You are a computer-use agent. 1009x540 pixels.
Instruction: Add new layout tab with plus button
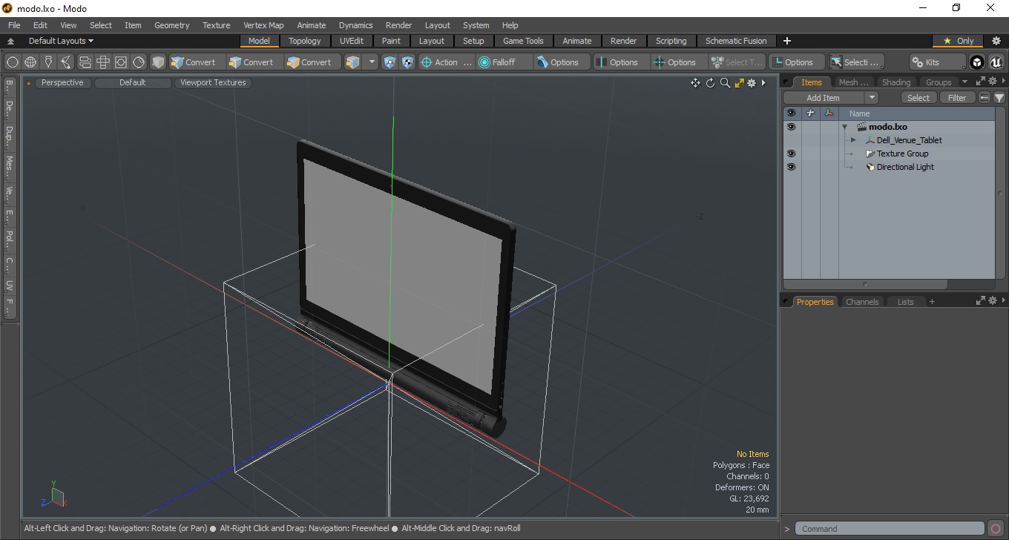click(x=787, y=41)
